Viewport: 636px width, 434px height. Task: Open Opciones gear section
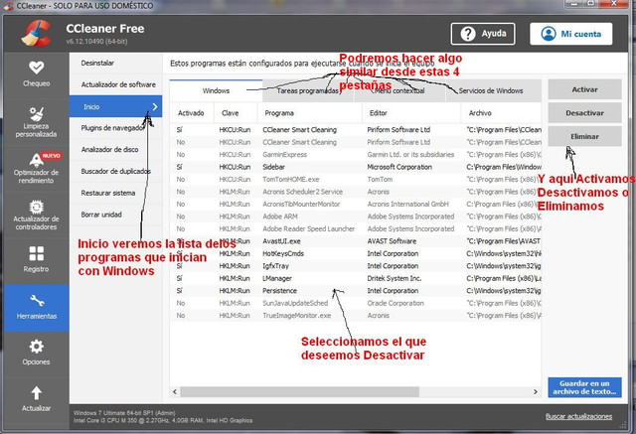tap(36, 354)
